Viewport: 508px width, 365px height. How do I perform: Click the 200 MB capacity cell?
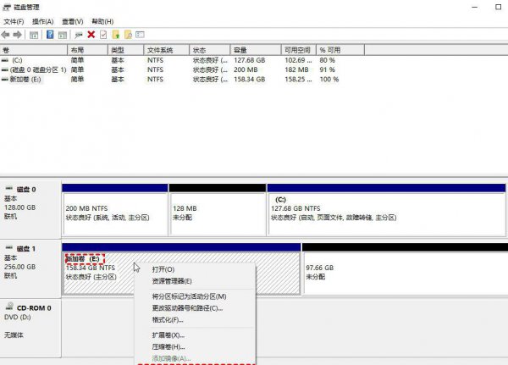[246, 69]
